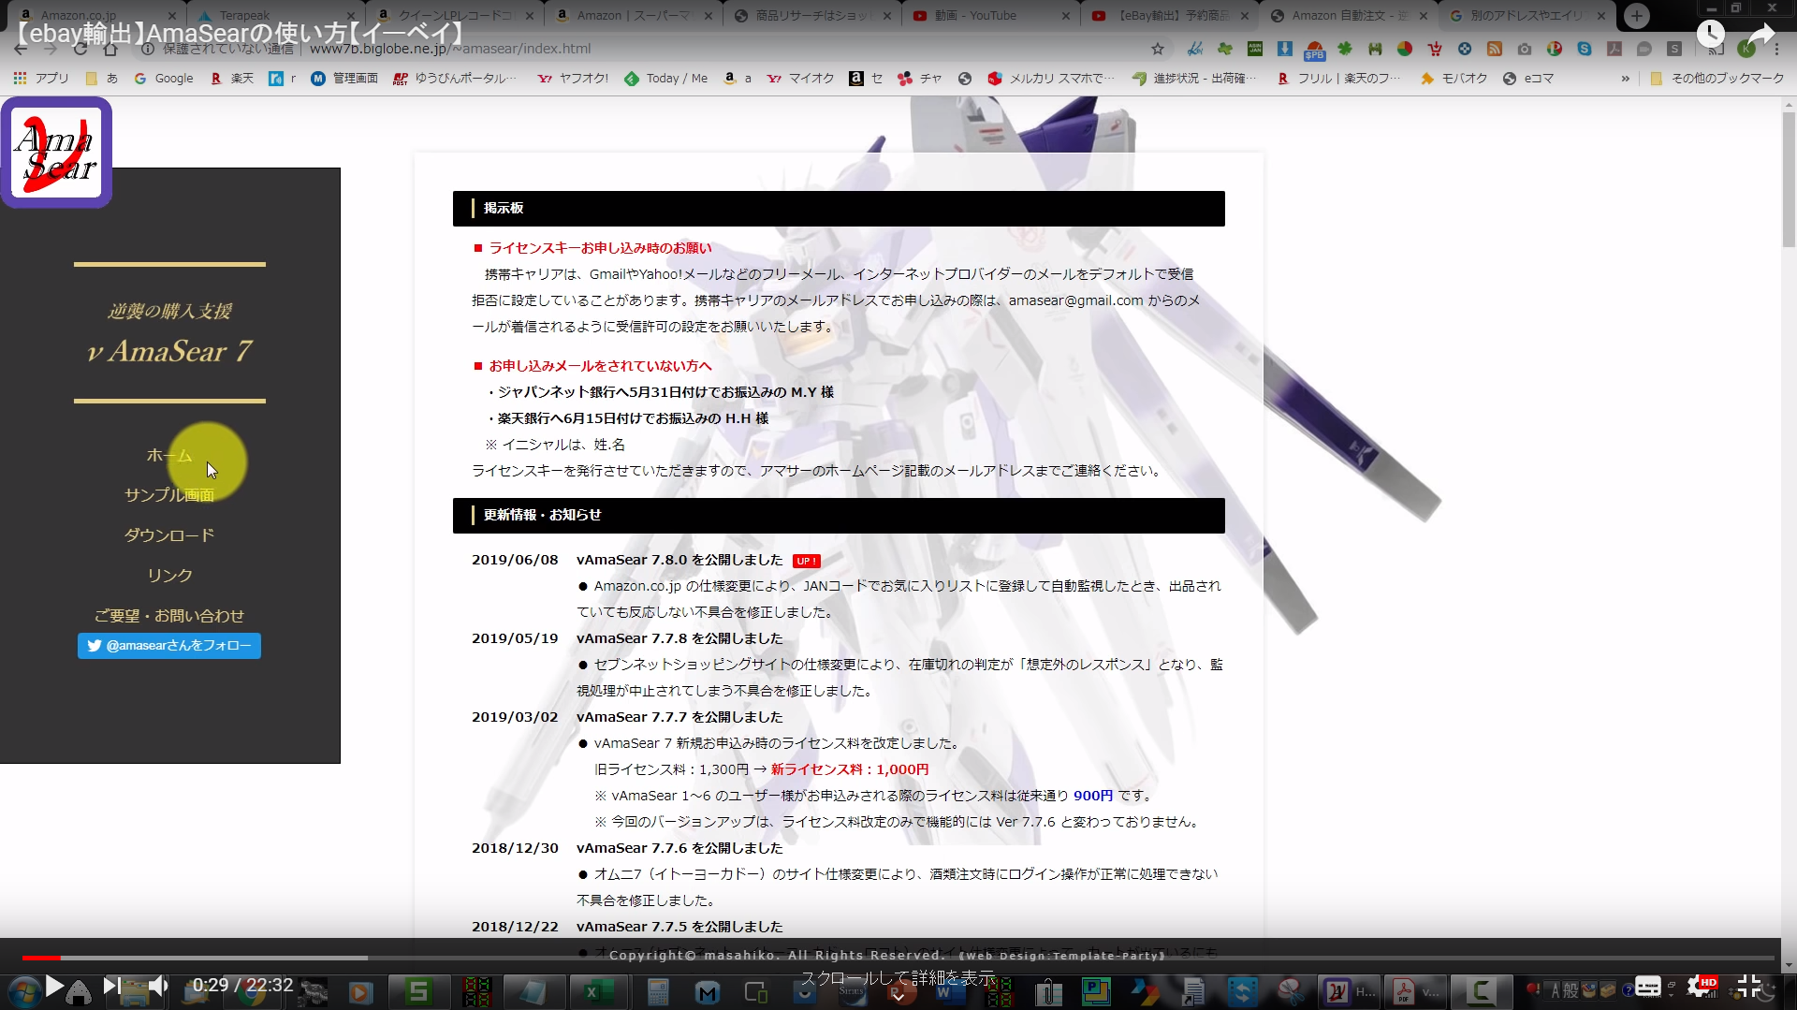The image size is (1797, 1010).
Task: Click the PDF extension icon
Action: pos(1614,49)
